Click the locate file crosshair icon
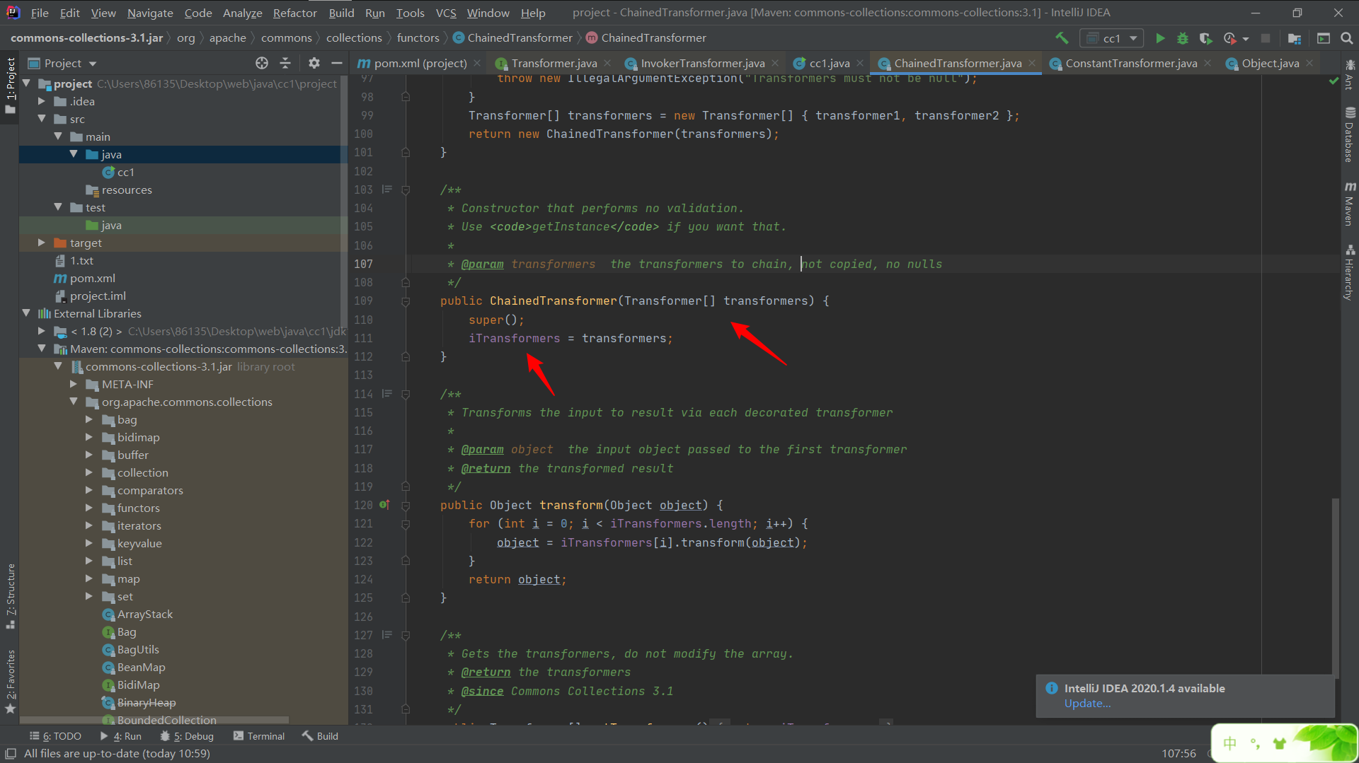Screen dimensions: 1359x763 coord(262,63)
